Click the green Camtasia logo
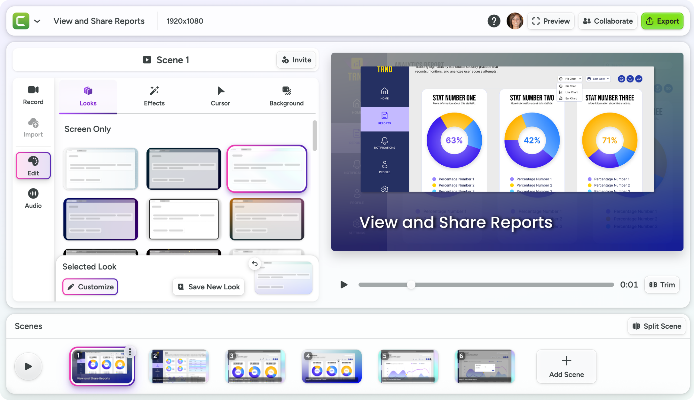Image resolution: width=694 pixels, height=400 pixels. [x=21, y=21]
